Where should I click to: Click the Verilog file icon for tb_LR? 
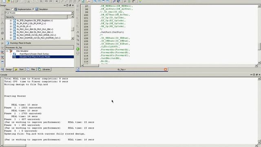point(15,26)
